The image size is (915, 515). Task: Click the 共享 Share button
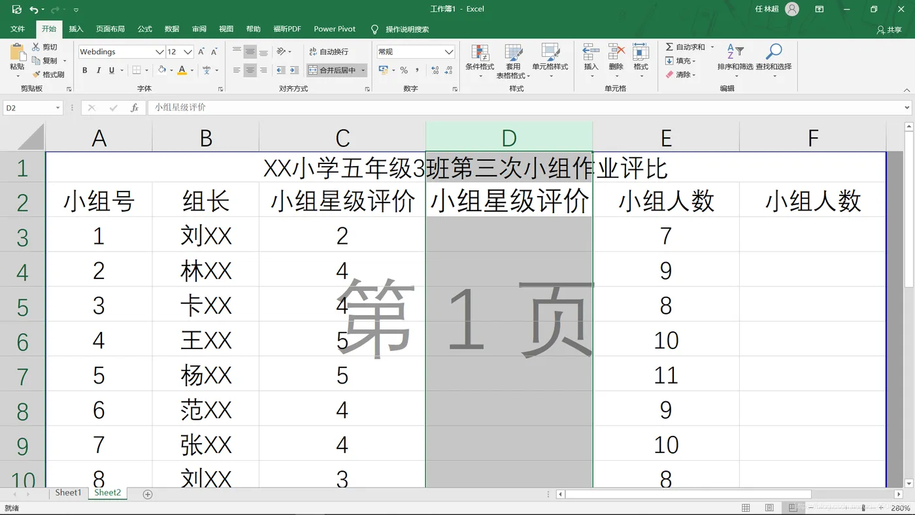coord(890,29)
